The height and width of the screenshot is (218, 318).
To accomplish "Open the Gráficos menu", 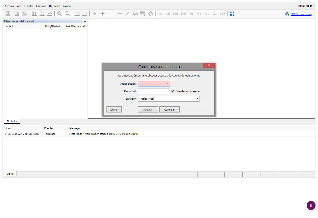I will 41,6.
